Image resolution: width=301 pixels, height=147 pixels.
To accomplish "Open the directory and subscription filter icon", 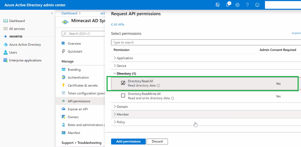I will [218, 5].
